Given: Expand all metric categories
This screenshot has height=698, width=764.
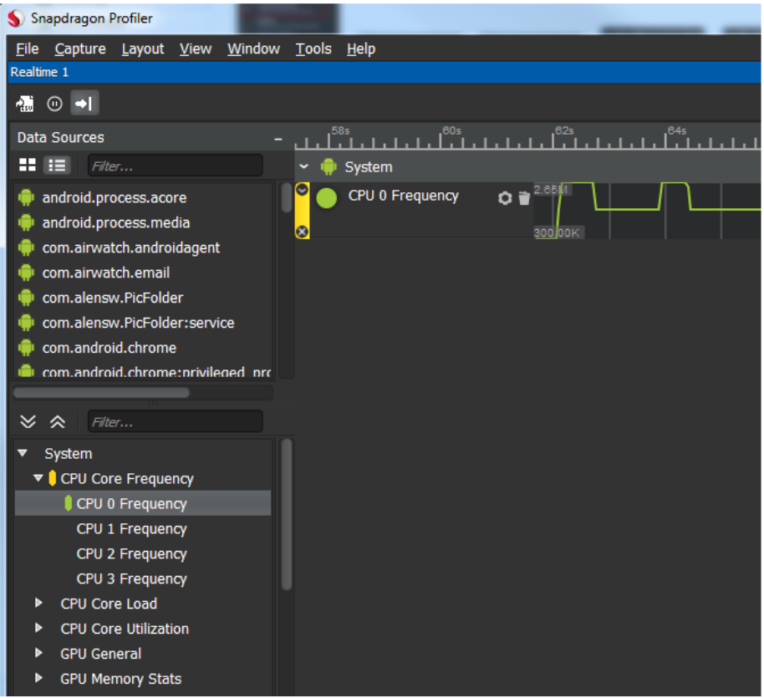Looking at the screenshot, I should click(x=28, y=421).
